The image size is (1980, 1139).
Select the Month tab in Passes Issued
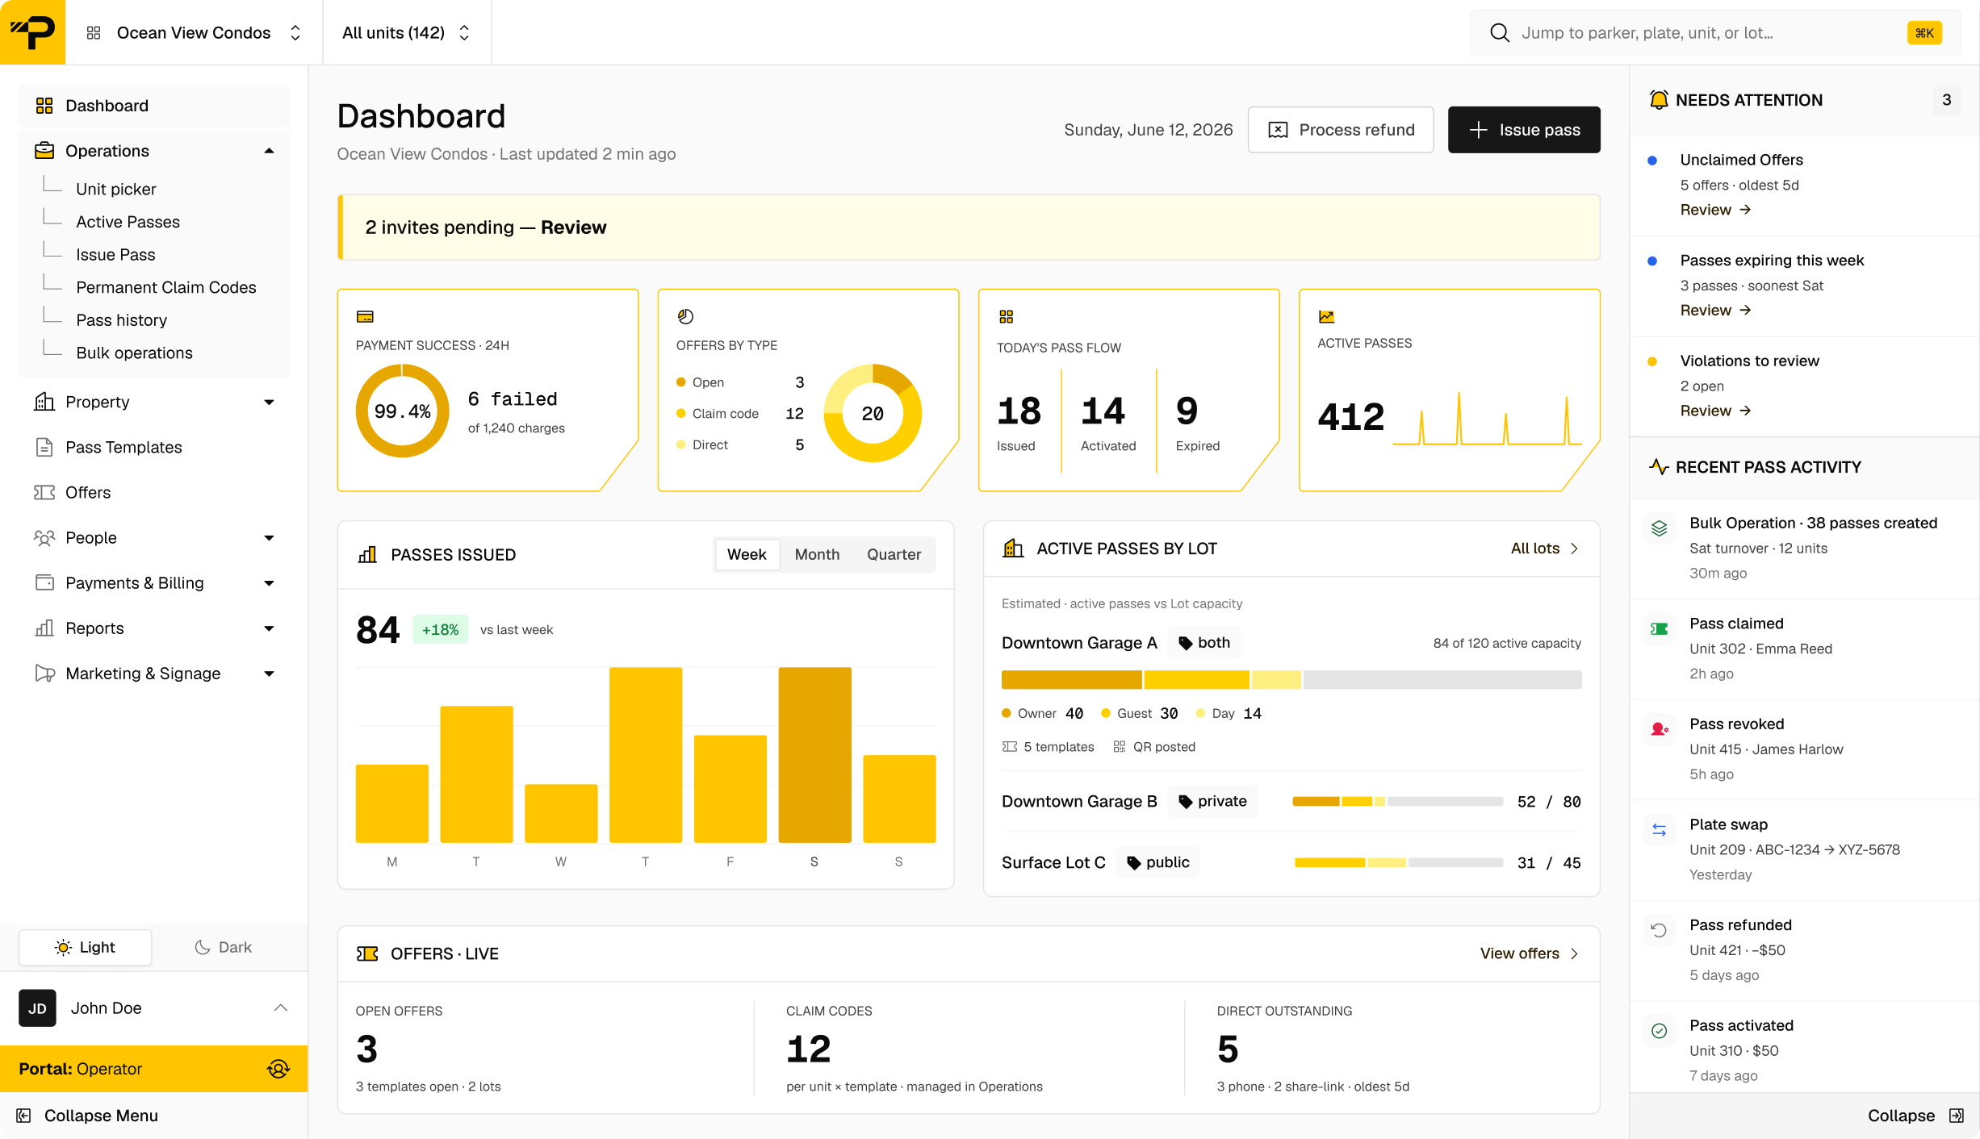click(817, 554)
